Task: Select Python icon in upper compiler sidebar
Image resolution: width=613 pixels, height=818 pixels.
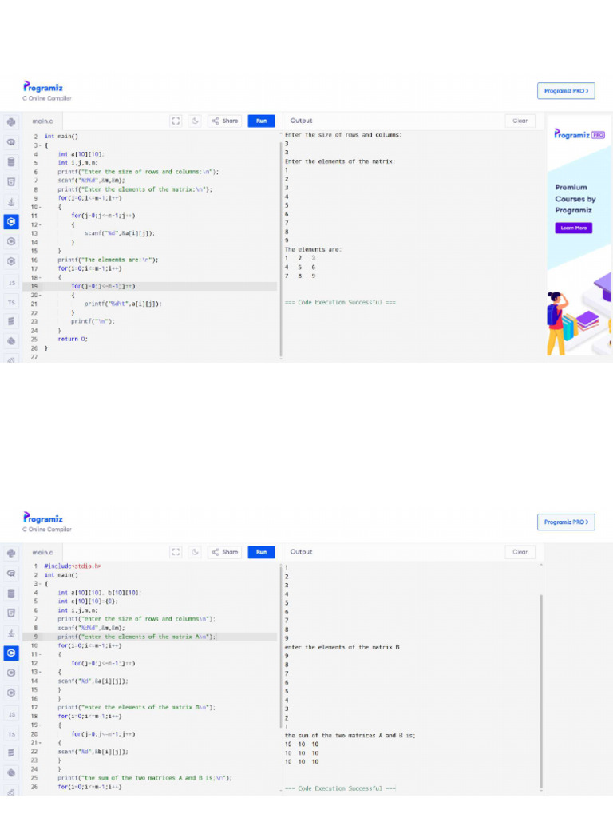Action: click(11, 122)
